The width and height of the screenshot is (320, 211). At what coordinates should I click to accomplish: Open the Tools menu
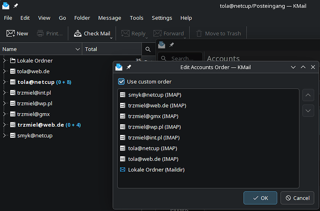[136, 18]
